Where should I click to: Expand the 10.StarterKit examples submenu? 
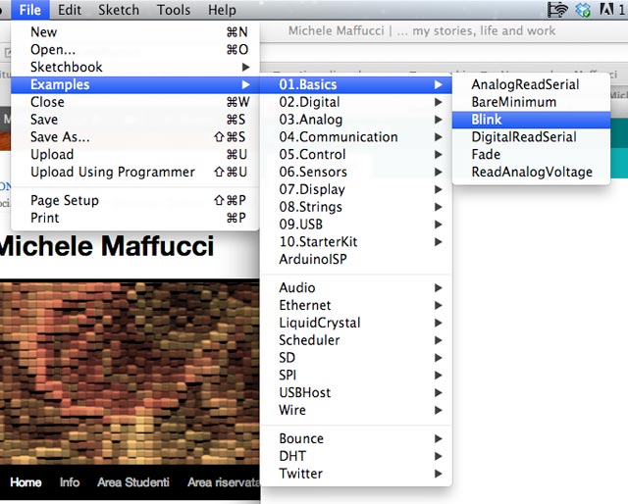(x=318, y=241)
